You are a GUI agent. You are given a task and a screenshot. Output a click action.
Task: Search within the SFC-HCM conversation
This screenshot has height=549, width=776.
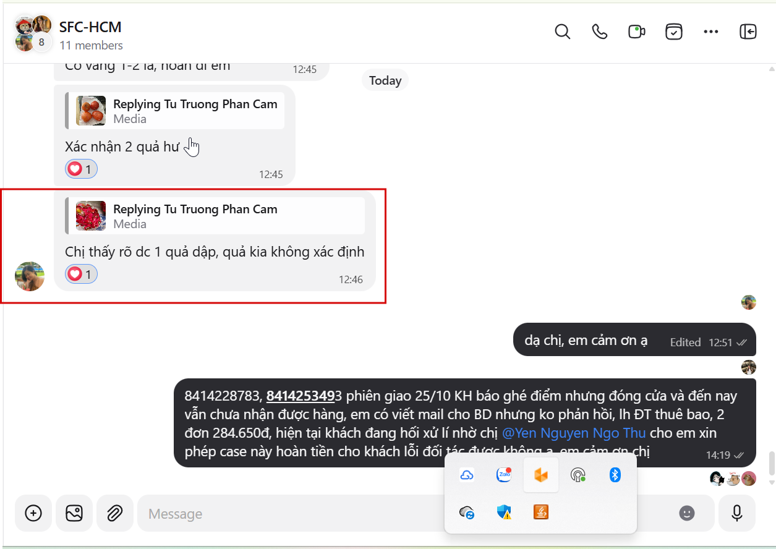pyautogui.click(x=562, y=32)
